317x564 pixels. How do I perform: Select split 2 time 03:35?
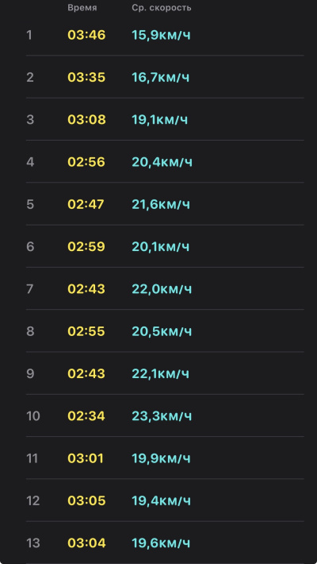coord(86,77)
